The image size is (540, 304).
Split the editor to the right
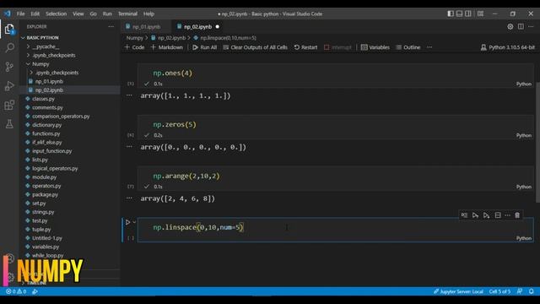(521, 26)
